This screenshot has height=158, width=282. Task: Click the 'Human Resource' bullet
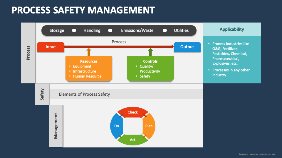click(87, 76)
